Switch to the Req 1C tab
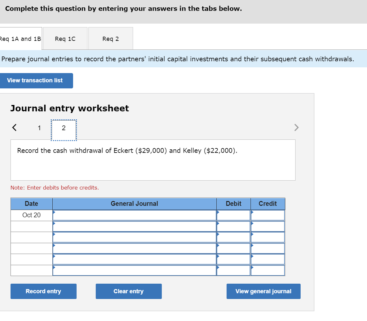This screenshot has width=367, height=321. pos(64,38)
